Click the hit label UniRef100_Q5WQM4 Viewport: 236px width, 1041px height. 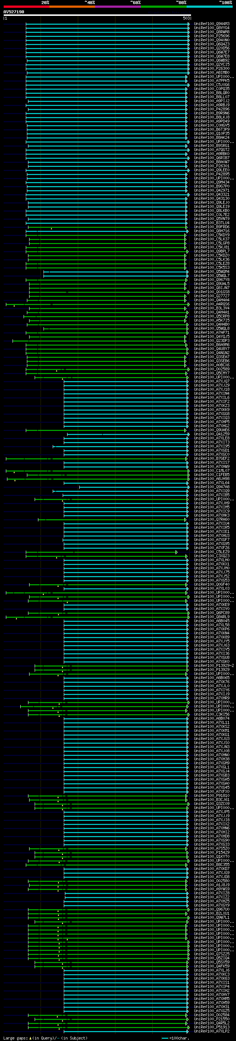coord(212,271)
